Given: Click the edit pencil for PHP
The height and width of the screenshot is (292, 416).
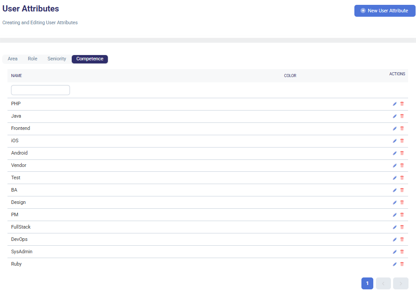Looking at the screenshot, I should click(x=394, y=104).
